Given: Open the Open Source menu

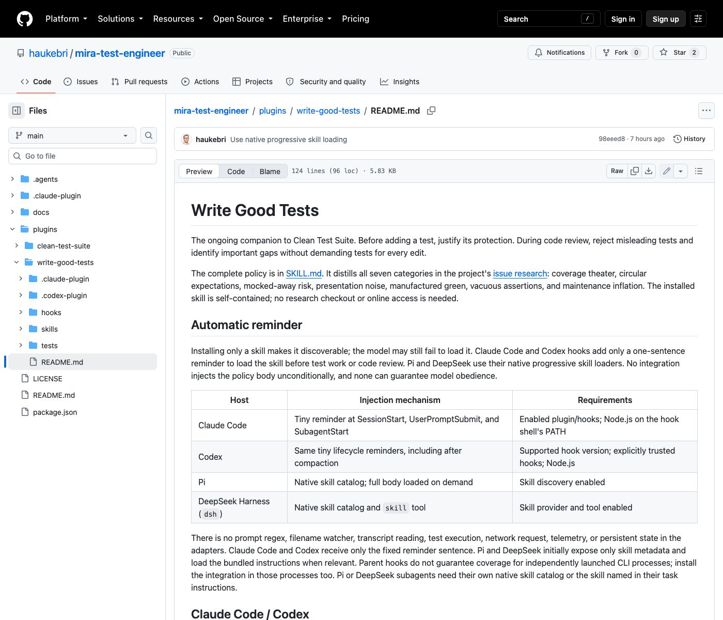Looking at the screenshot, I should 243,19.
